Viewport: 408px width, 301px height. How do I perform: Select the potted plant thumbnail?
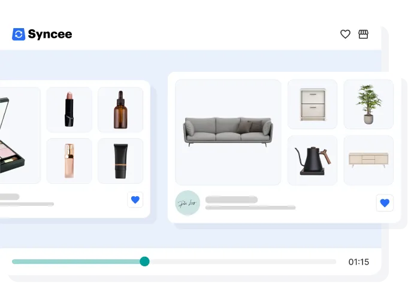[368, 104]
